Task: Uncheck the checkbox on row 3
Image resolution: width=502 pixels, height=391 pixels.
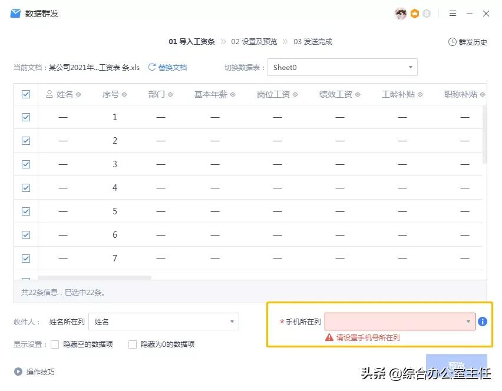Action: [25, 164]
